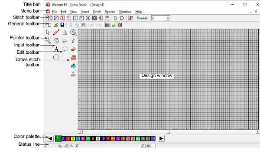260x157 pixels.
Task: Click the Redo arrow icon
Action: [99, 25]
